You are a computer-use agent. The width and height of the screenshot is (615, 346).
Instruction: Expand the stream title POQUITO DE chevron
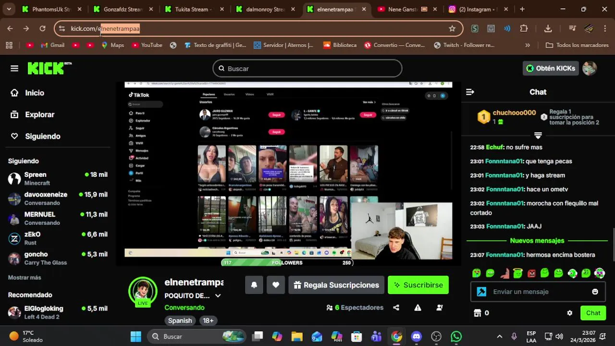click(x=218, y=296)
